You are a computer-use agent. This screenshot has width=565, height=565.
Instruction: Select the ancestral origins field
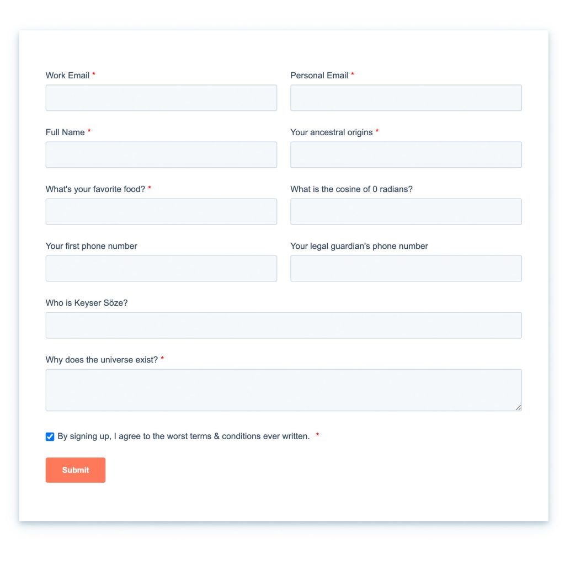[x=406, y=154]
